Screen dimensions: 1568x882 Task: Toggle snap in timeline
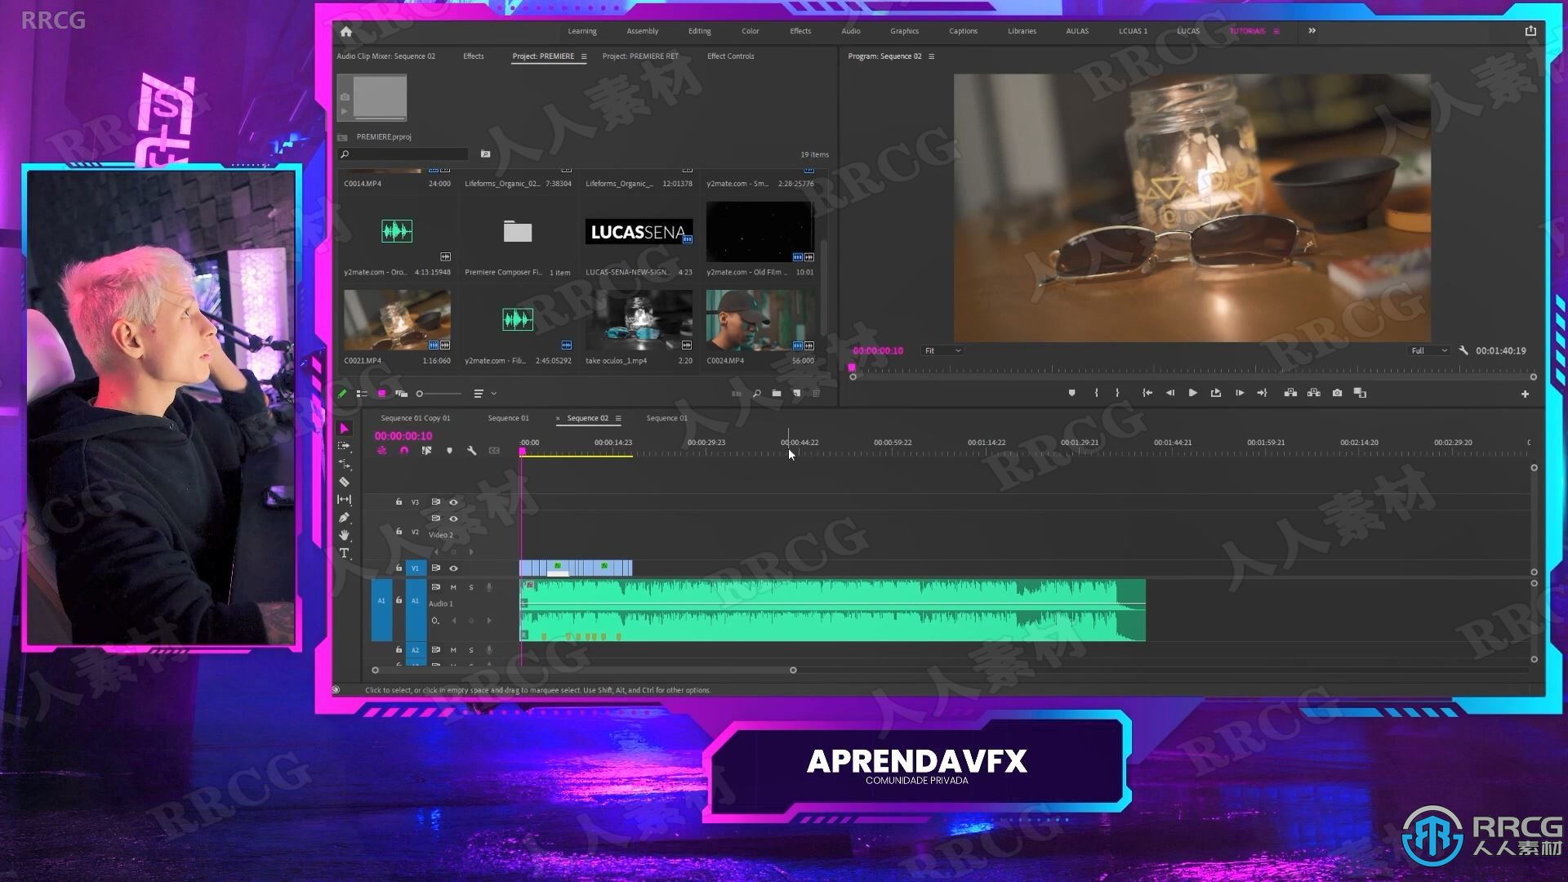pos(403,450)
